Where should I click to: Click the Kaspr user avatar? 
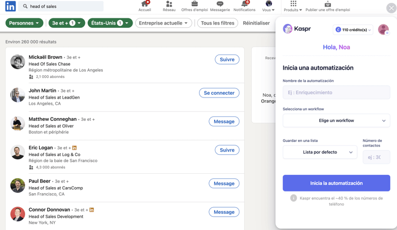tap(384, 30)
